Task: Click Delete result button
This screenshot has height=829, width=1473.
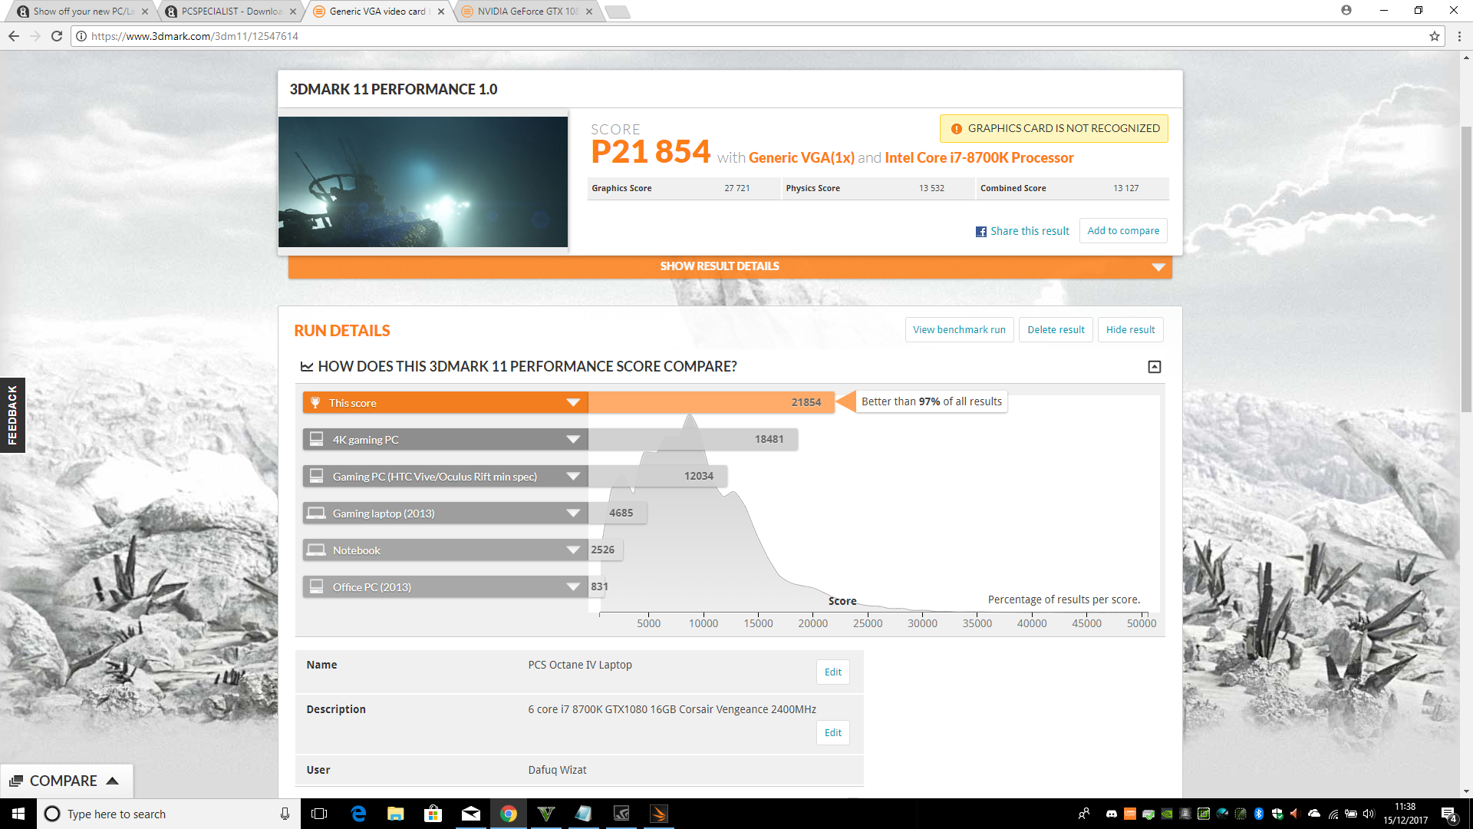Action: click(x=1056, y=330)
